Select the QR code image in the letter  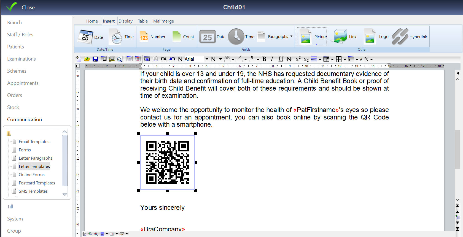click(x=167, y=162)
